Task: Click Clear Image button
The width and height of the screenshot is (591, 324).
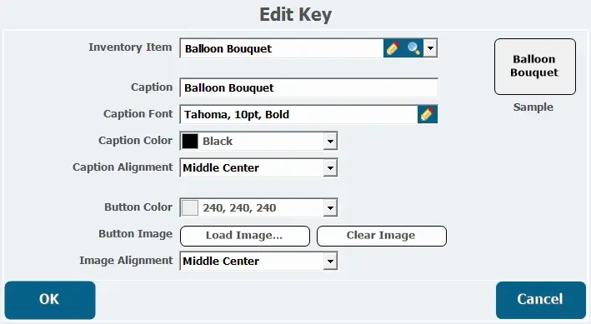Action: click(x=382, y=237)
